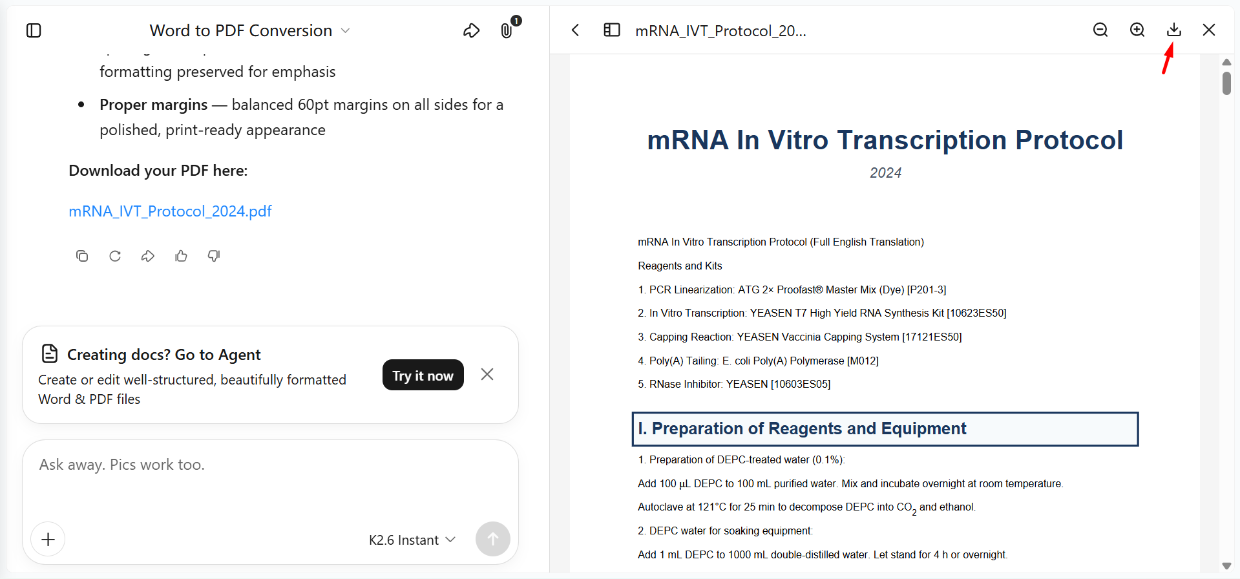Add an attachment with the plus button
1240x579 pixels.
pos(48,539)
